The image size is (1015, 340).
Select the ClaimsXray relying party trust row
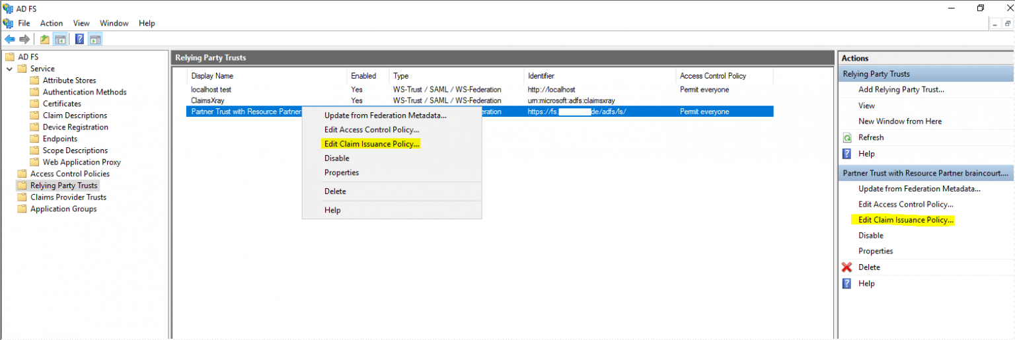point(207,100)
